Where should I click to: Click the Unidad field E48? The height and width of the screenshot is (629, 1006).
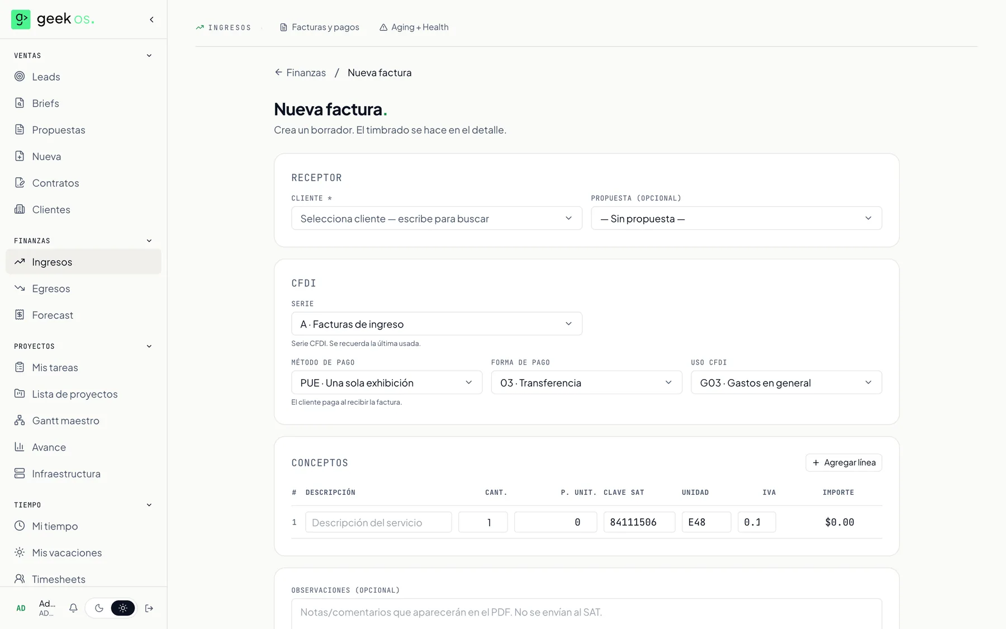pos(706,523)
